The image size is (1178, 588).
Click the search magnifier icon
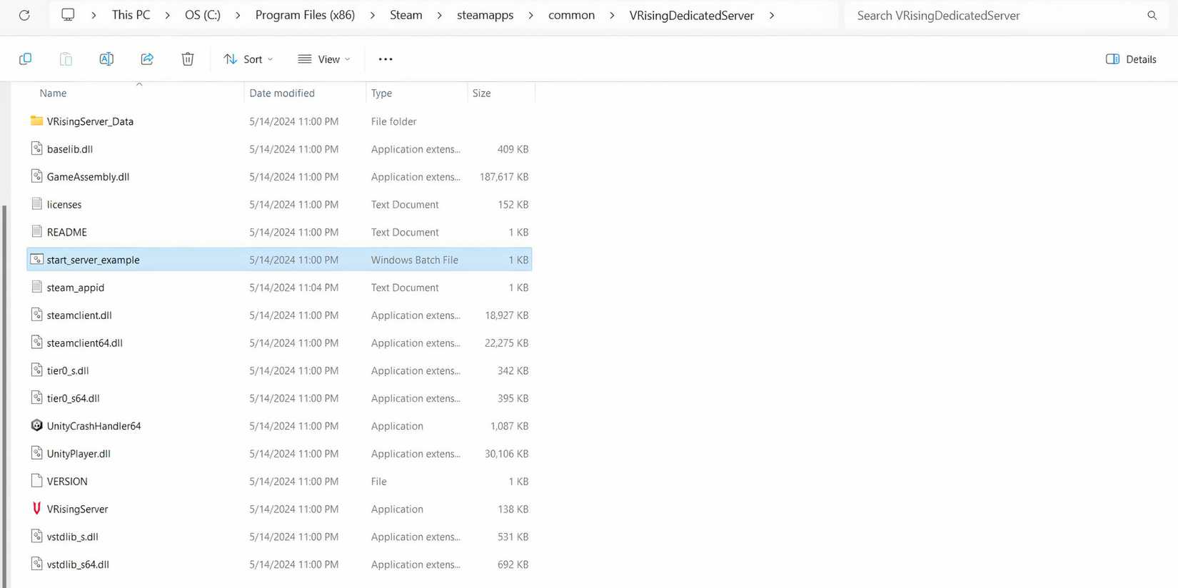pyautogui.click(x=1152, y=15)
